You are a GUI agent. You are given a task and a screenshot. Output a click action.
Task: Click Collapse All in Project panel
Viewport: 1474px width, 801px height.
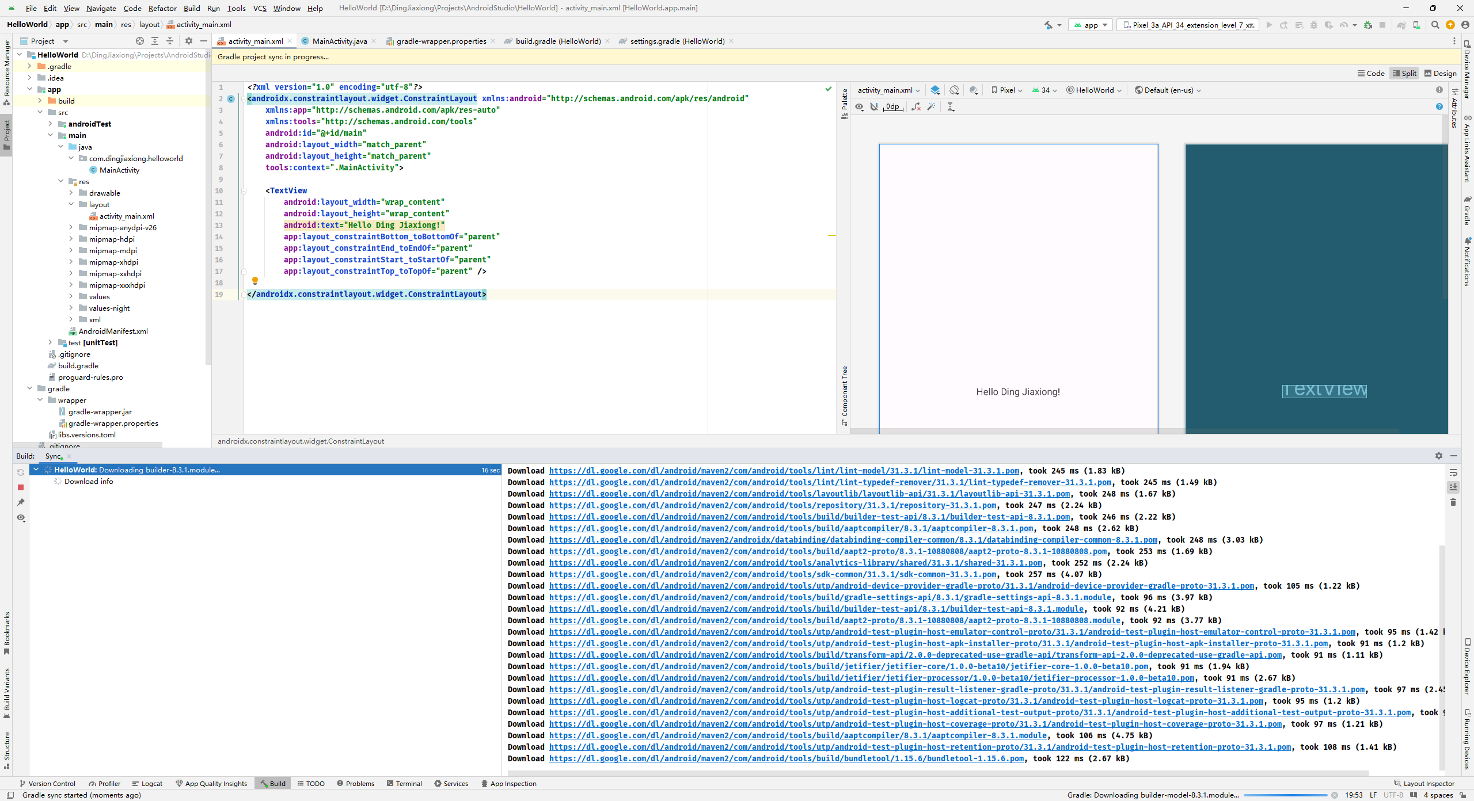[170, 41]
